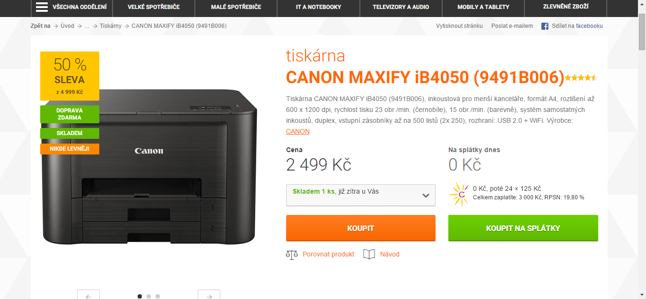Image resolution: width=646 pixels, height=299 pixels.
Task: Click the Facebook share icon
Action: tap(545, 26)
